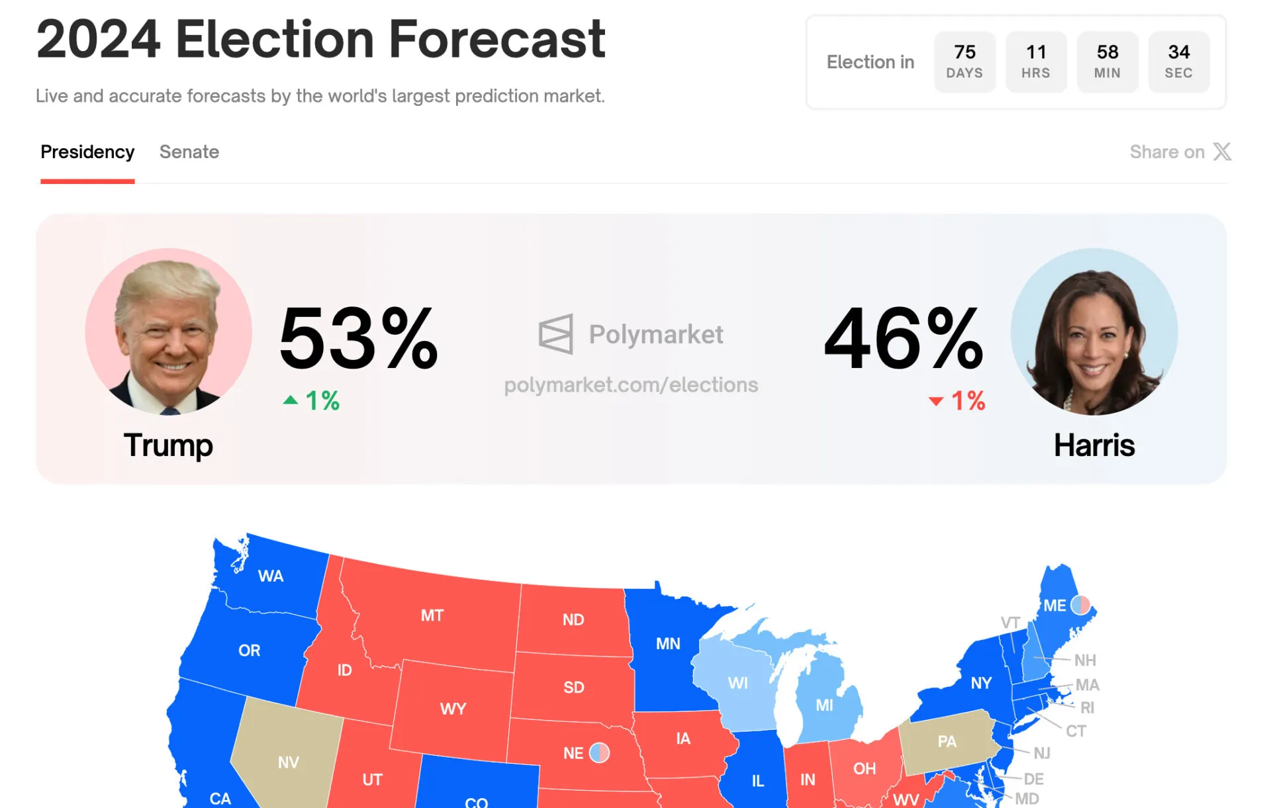Click the 75 days countdown box
Screen dimensions: 1271x808
(x=965, y=62)
